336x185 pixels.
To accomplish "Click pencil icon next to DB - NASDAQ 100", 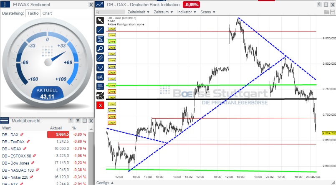I will (x=37, y=170).
